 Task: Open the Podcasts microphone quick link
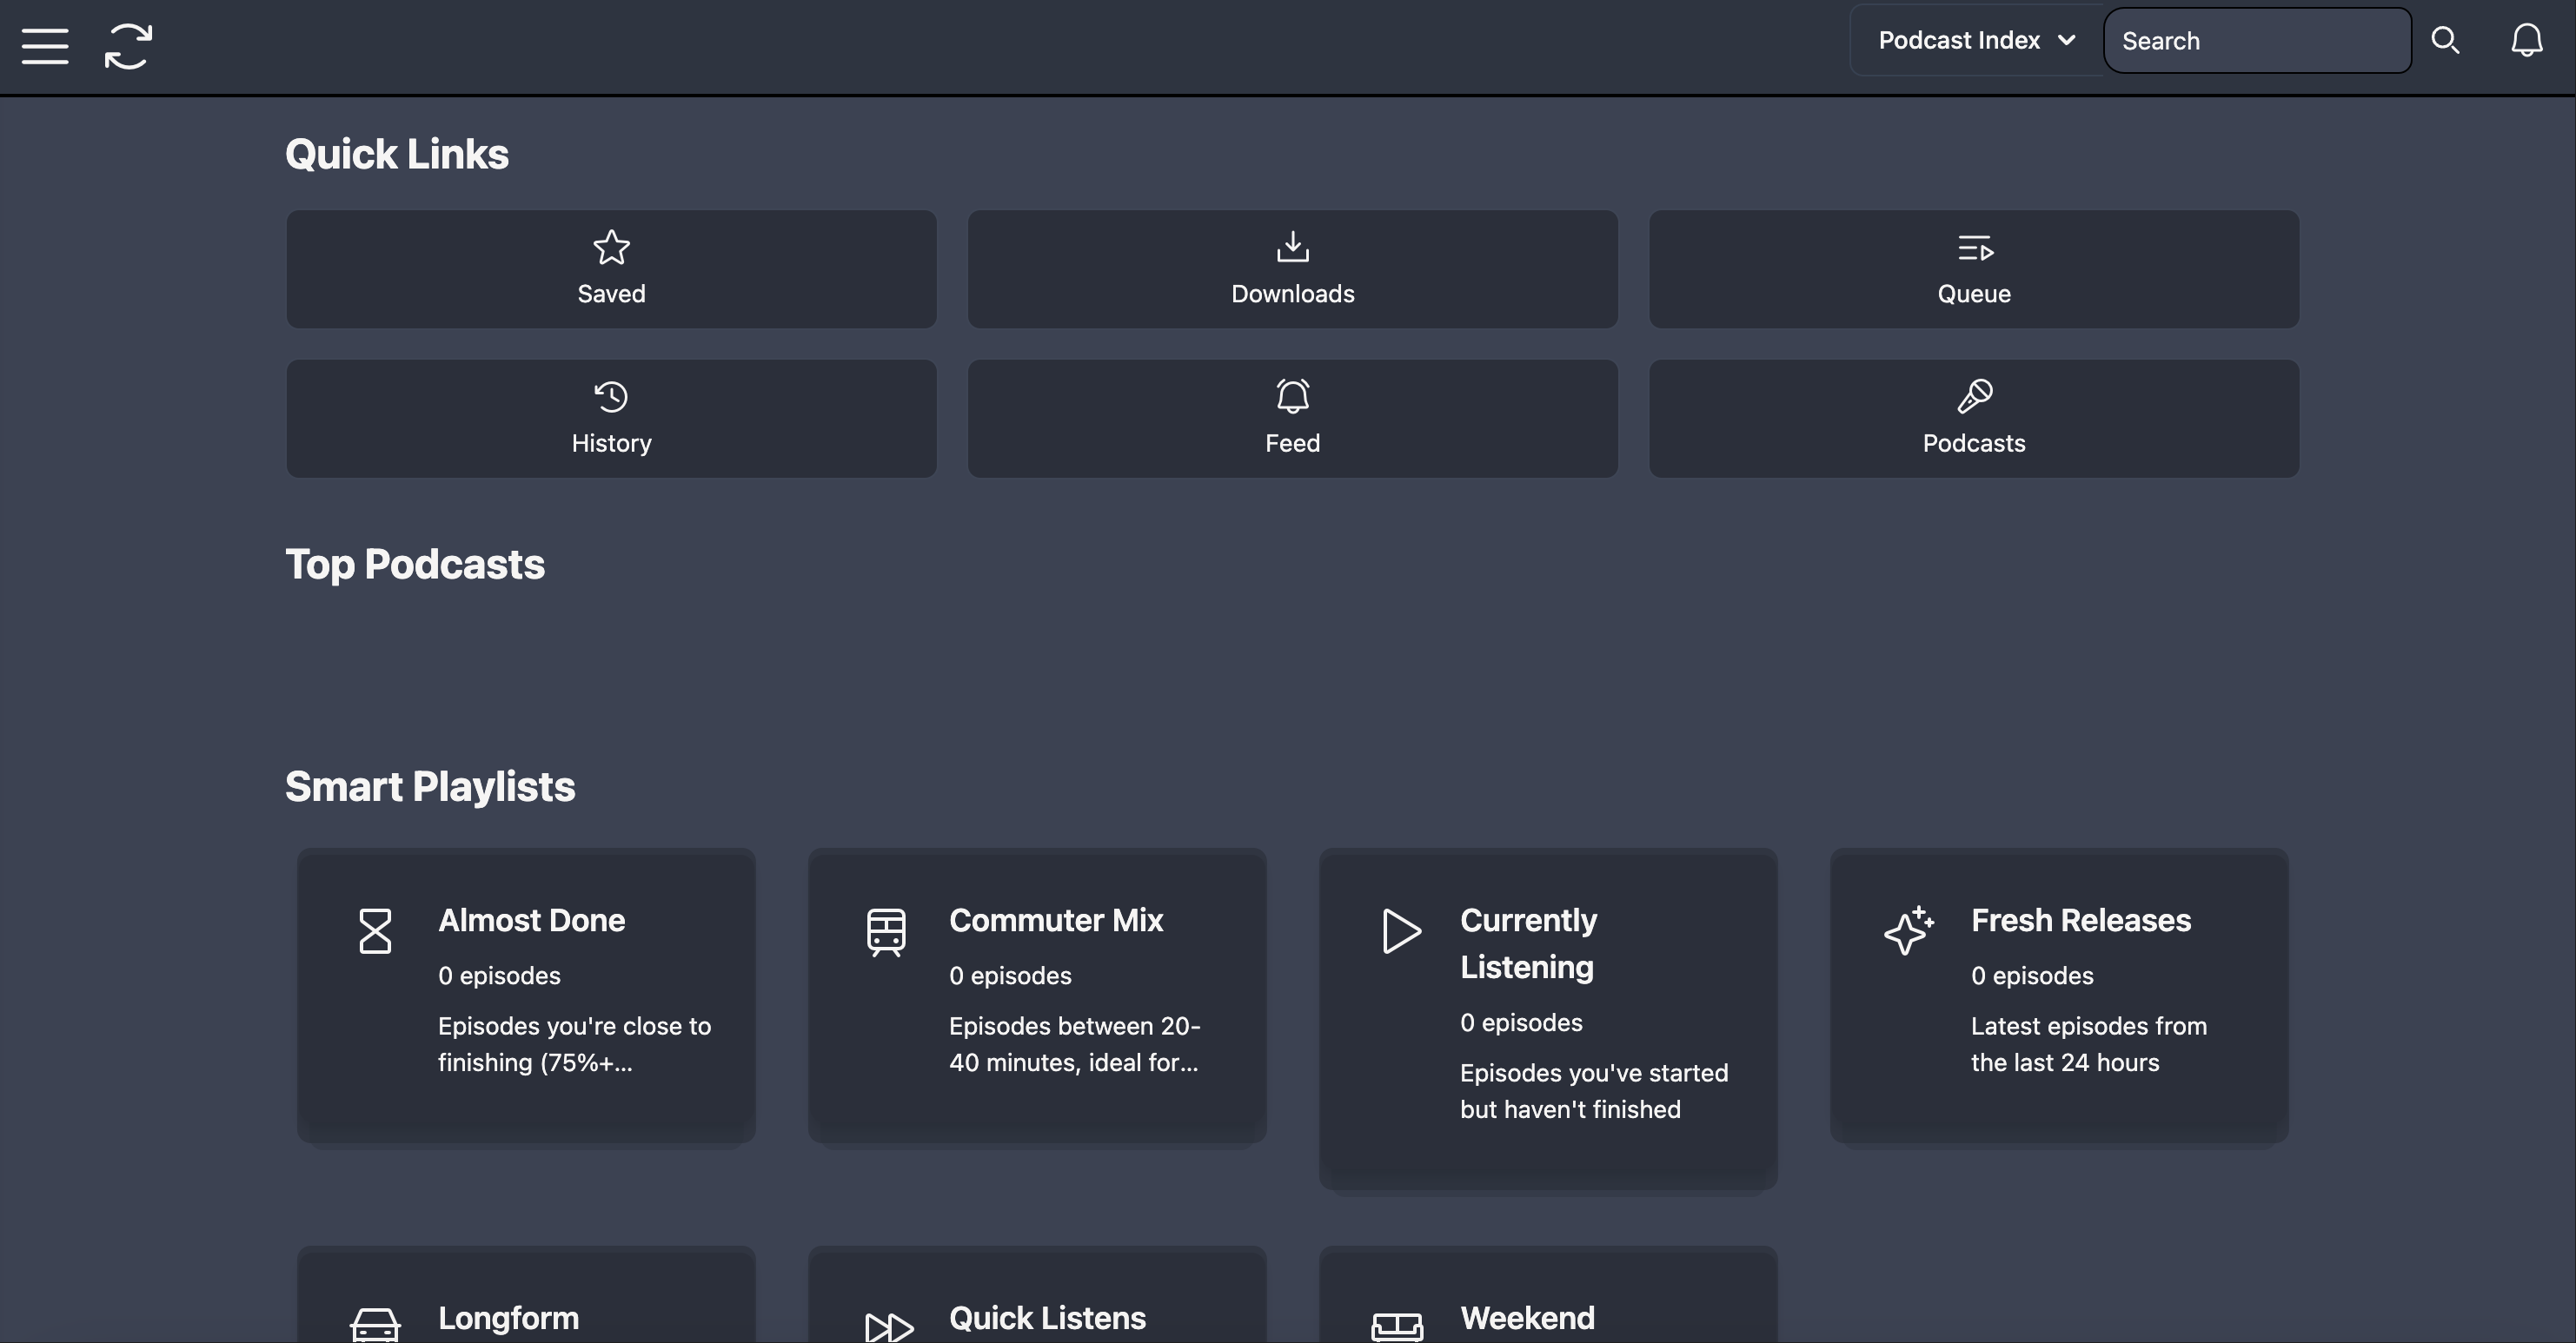point(1974,419)
